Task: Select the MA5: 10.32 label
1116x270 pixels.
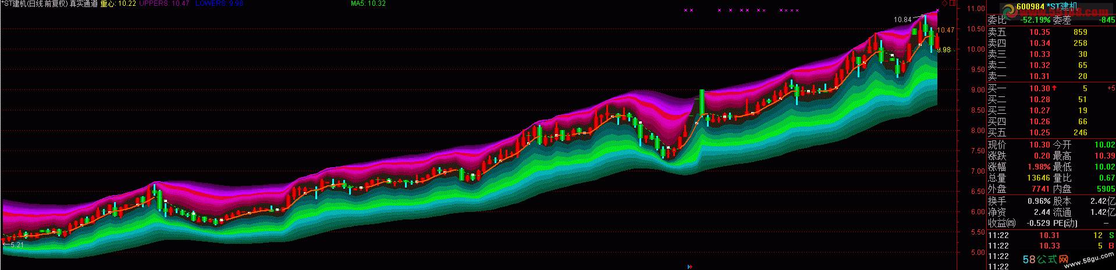Action: click(x=368, y=3)
